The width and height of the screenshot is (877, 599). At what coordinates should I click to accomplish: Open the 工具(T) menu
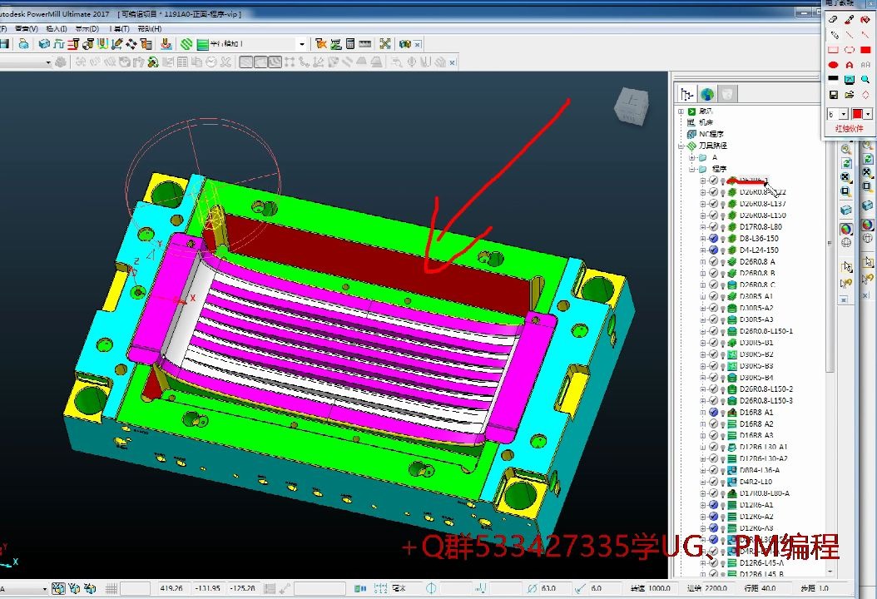point(119,28)
